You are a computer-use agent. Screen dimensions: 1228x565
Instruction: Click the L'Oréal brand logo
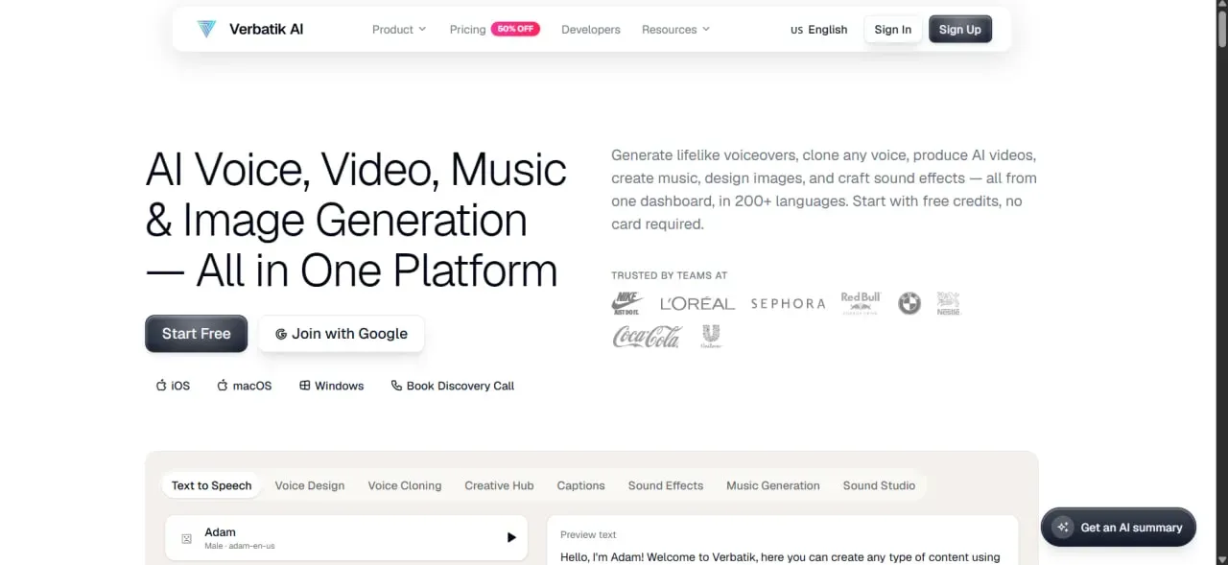697,304
